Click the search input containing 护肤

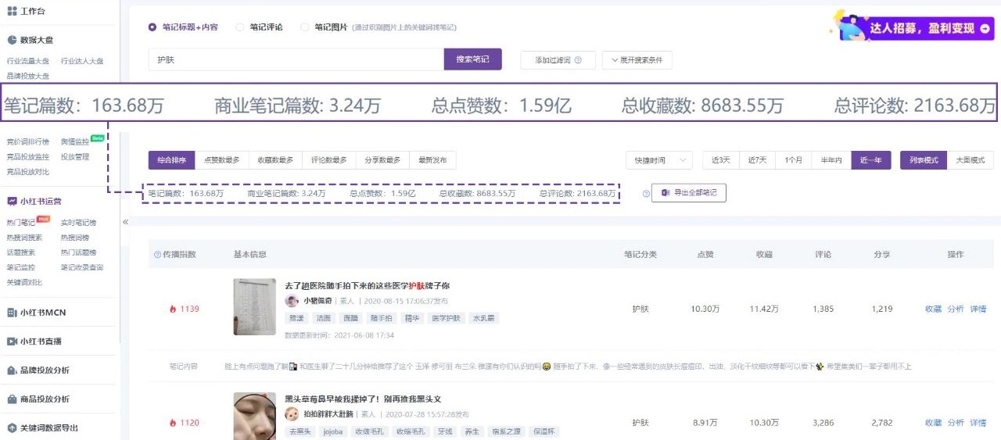[296, 59]
